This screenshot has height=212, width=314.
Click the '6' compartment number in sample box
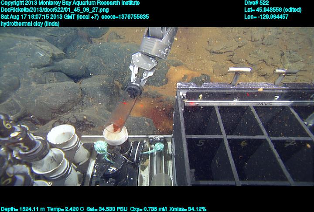coord(244,143)
